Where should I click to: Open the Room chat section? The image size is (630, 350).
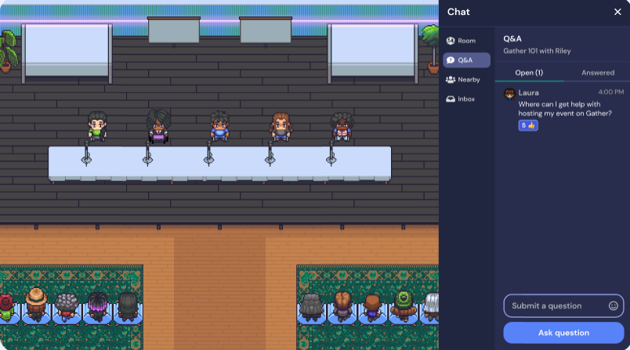click(466, 41)
